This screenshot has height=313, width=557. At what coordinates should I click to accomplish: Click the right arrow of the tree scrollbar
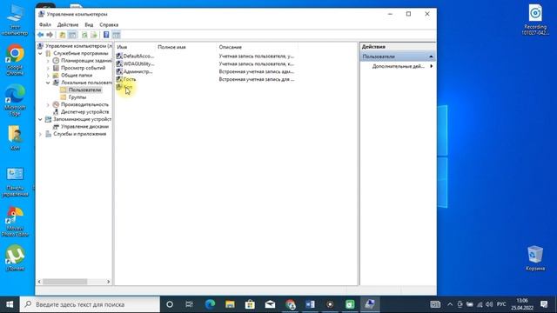pos(108,282)
